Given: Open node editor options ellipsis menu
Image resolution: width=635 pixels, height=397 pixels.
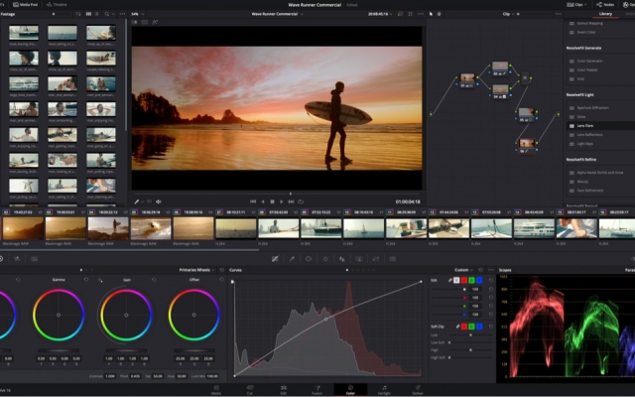Looking at the screenshot, I should (558, 14).
